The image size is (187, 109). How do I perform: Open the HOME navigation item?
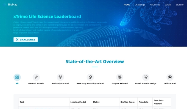(x=127, y=5)
